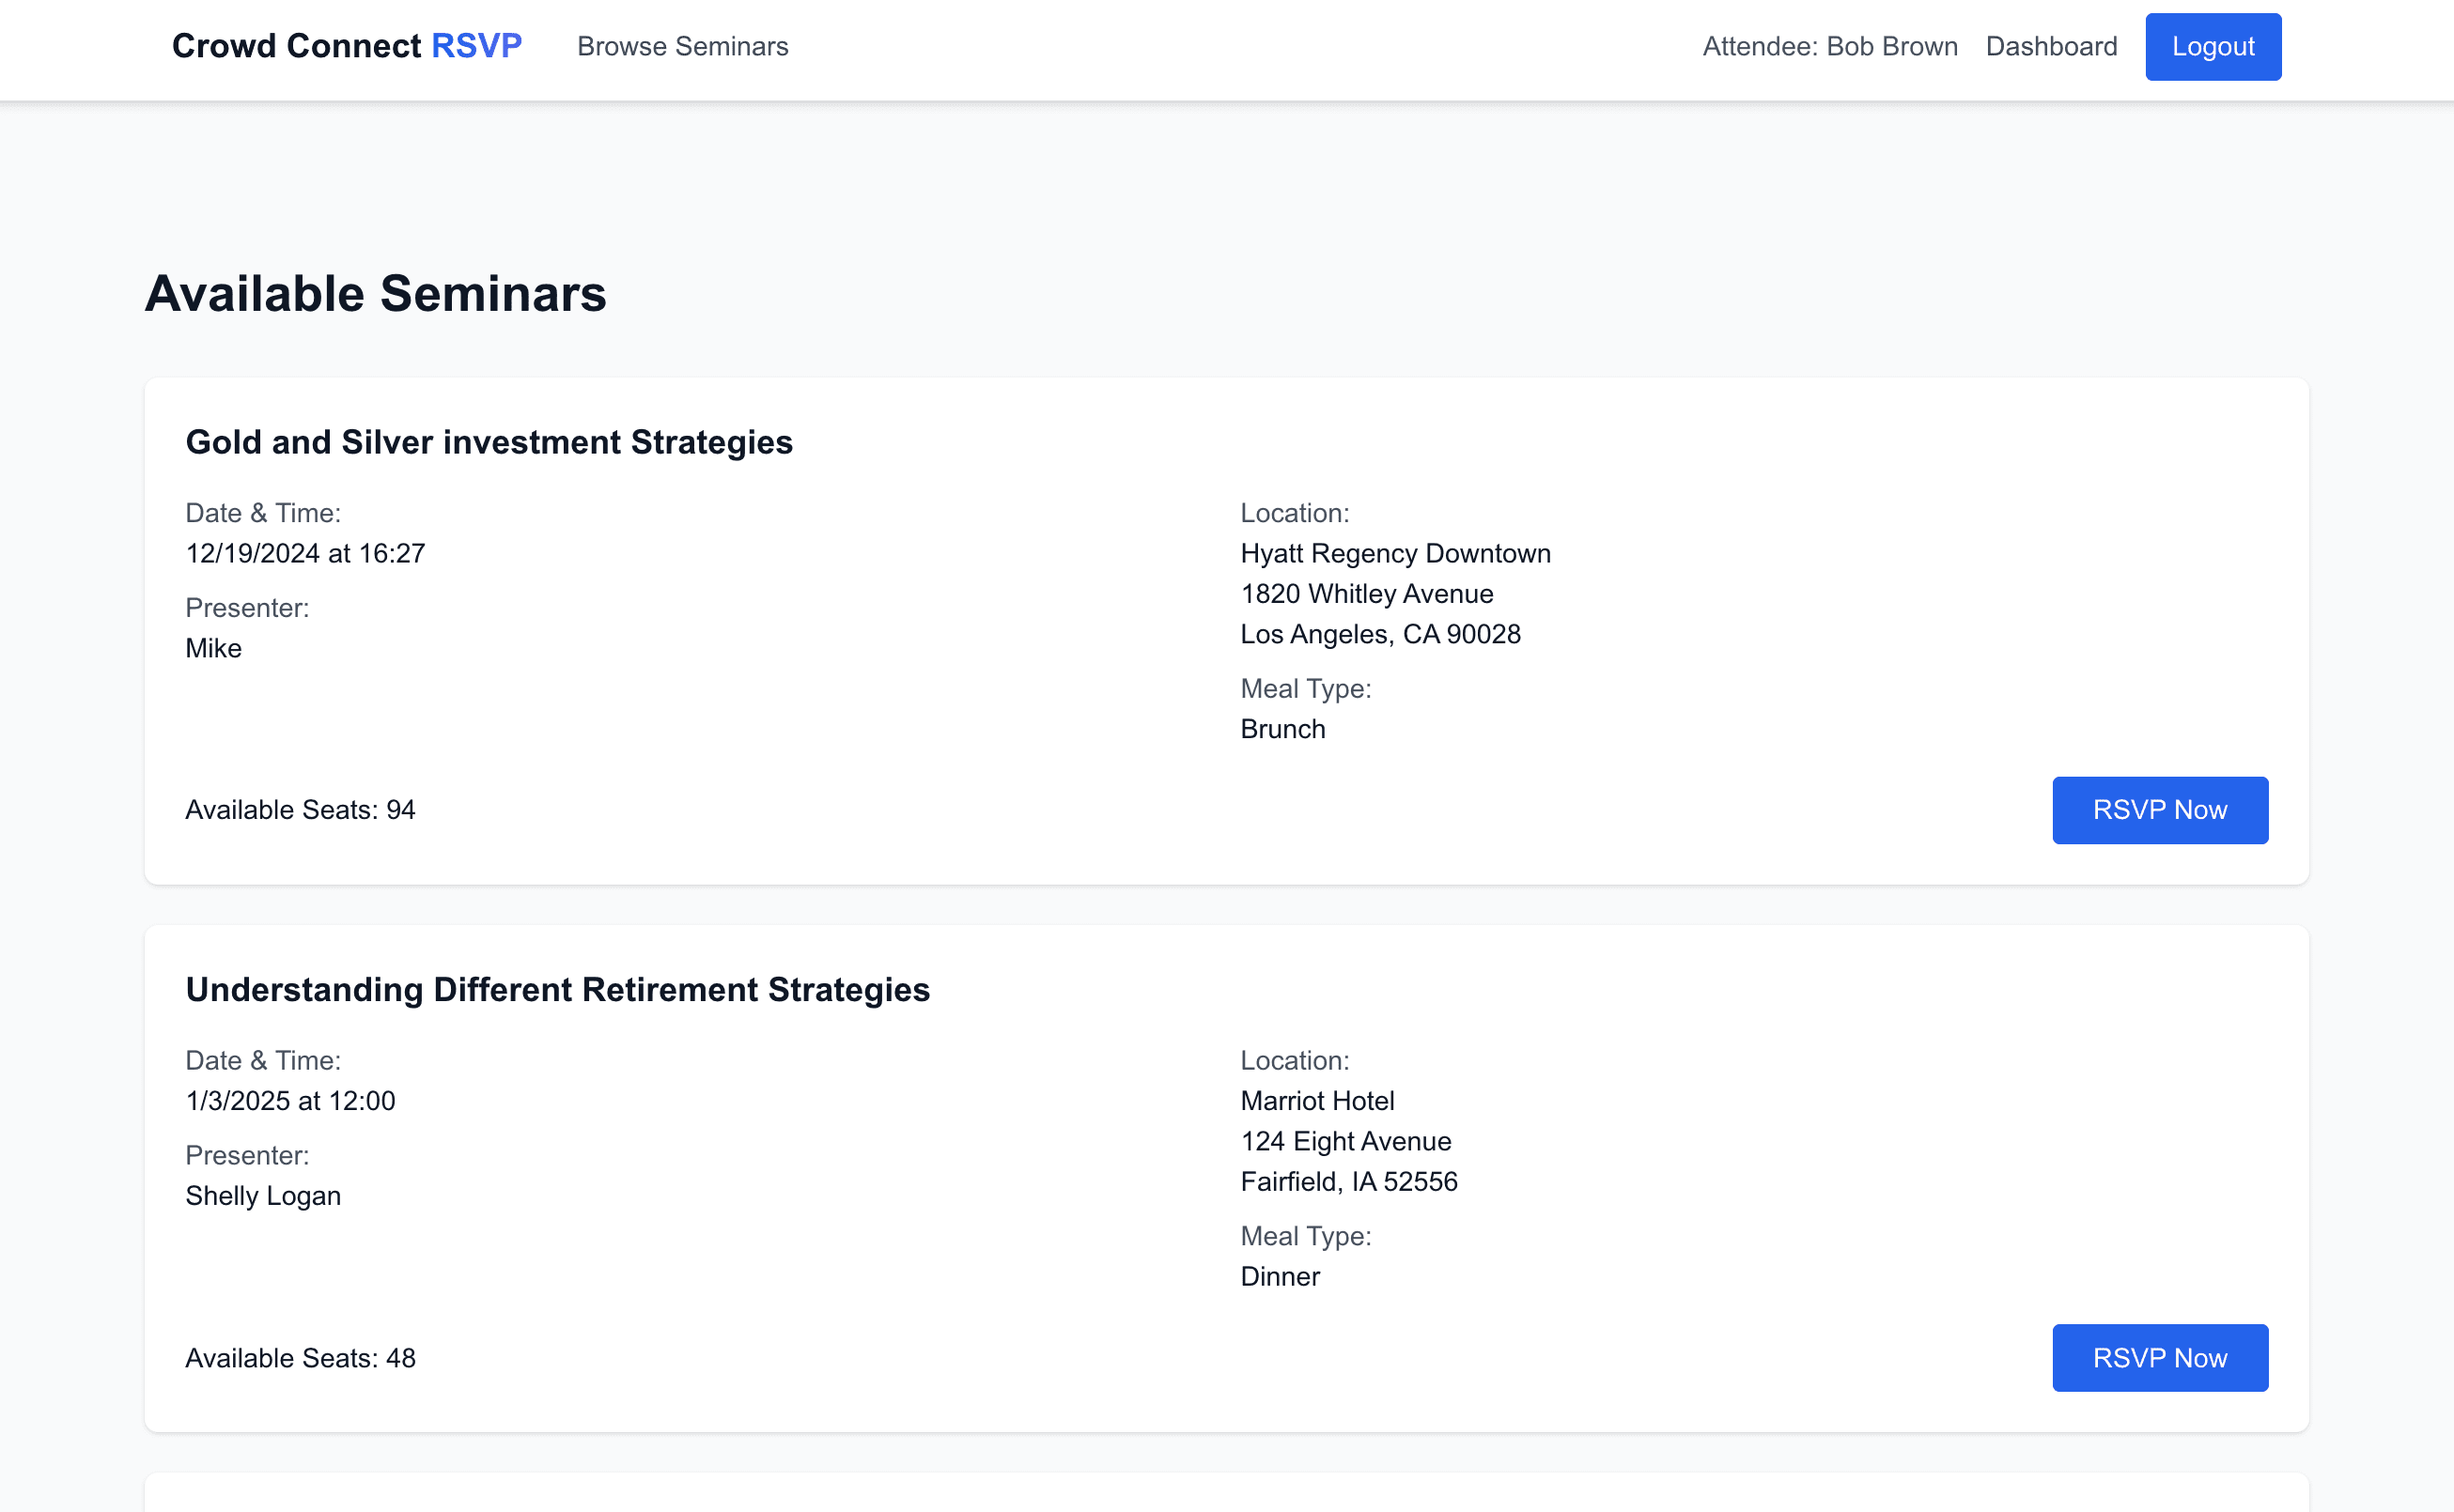Click presenter name Mike
The height and width of the screenshot is (1512, 2454).
213,649
